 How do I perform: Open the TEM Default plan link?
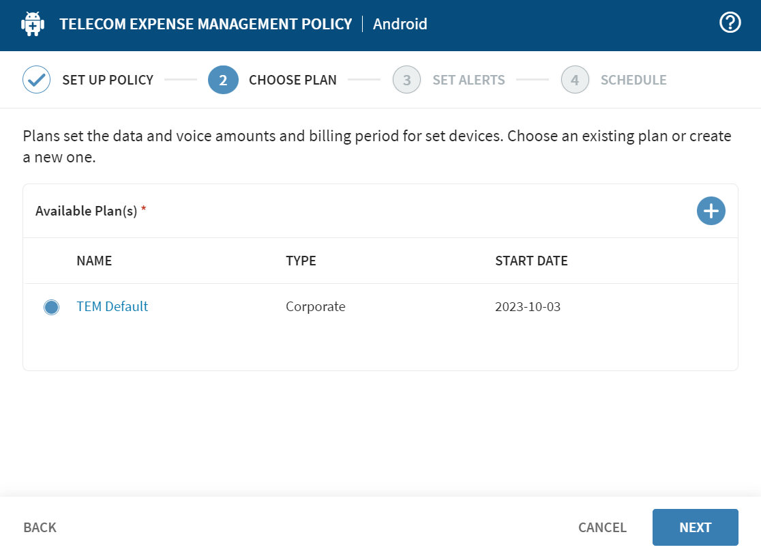tap(112, 306)
